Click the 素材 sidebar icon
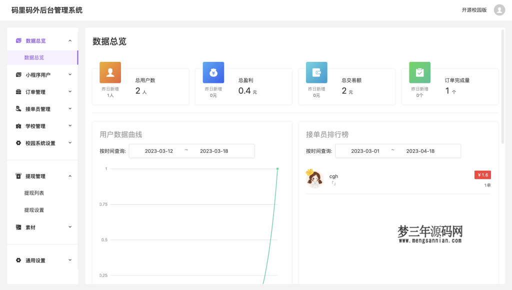The width and height of the screenshot is (512, 290). pos(19,226)
